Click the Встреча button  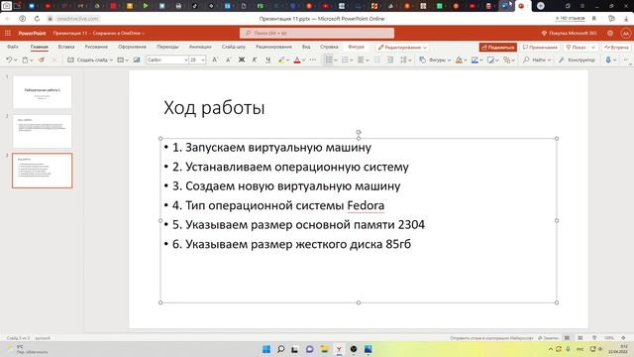click(616, 48)
